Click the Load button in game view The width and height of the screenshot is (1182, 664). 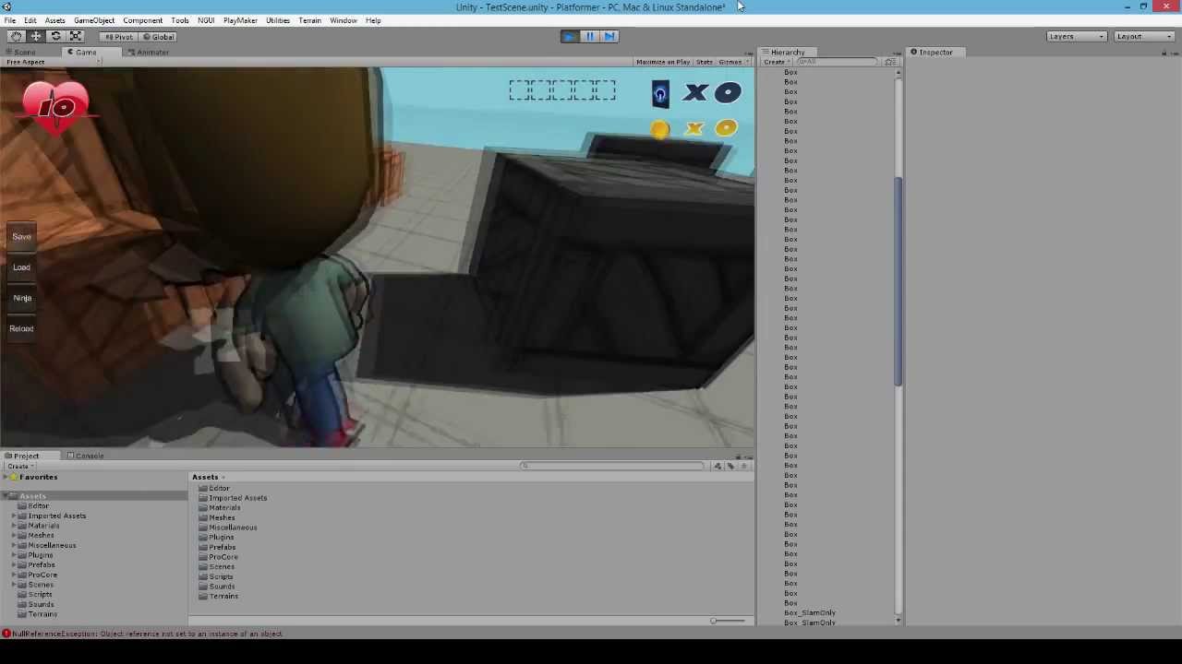tap(21, 267)
